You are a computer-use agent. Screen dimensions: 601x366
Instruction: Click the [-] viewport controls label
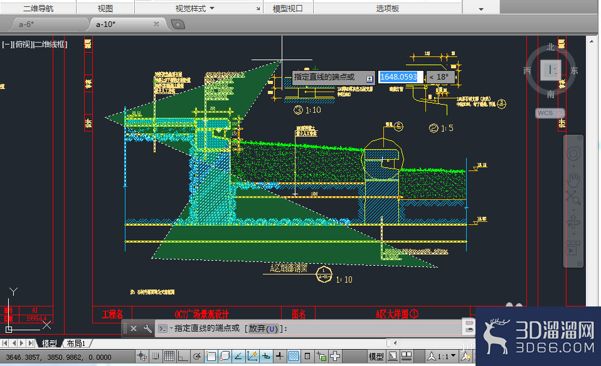point(6,44)
